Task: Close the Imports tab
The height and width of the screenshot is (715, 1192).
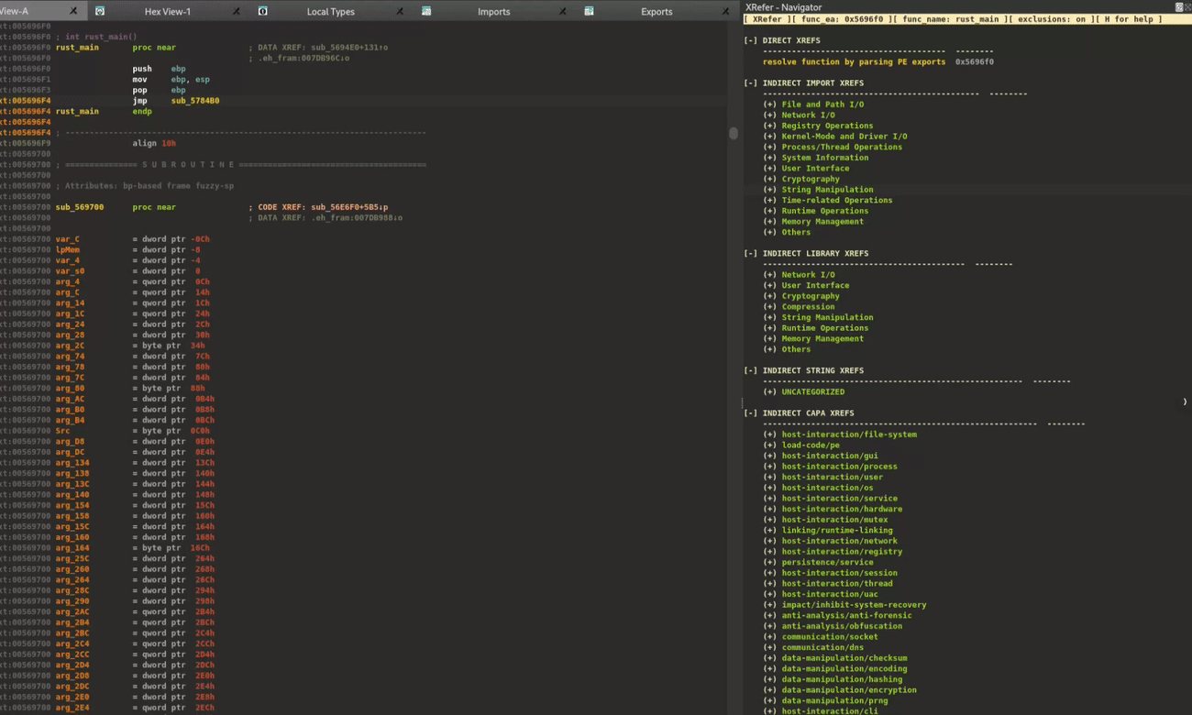Action: pyautogui.click(x=562, y=11)
